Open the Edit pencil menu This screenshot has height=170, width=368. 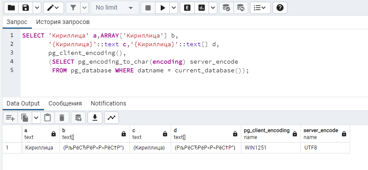point(54,8)
